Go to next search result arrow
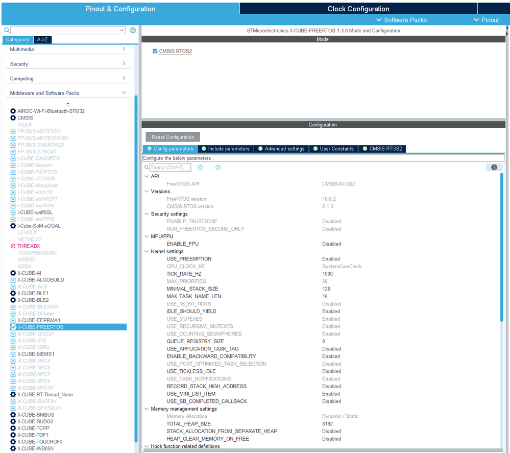Viewport: 510px width, 453px height. 218,168
